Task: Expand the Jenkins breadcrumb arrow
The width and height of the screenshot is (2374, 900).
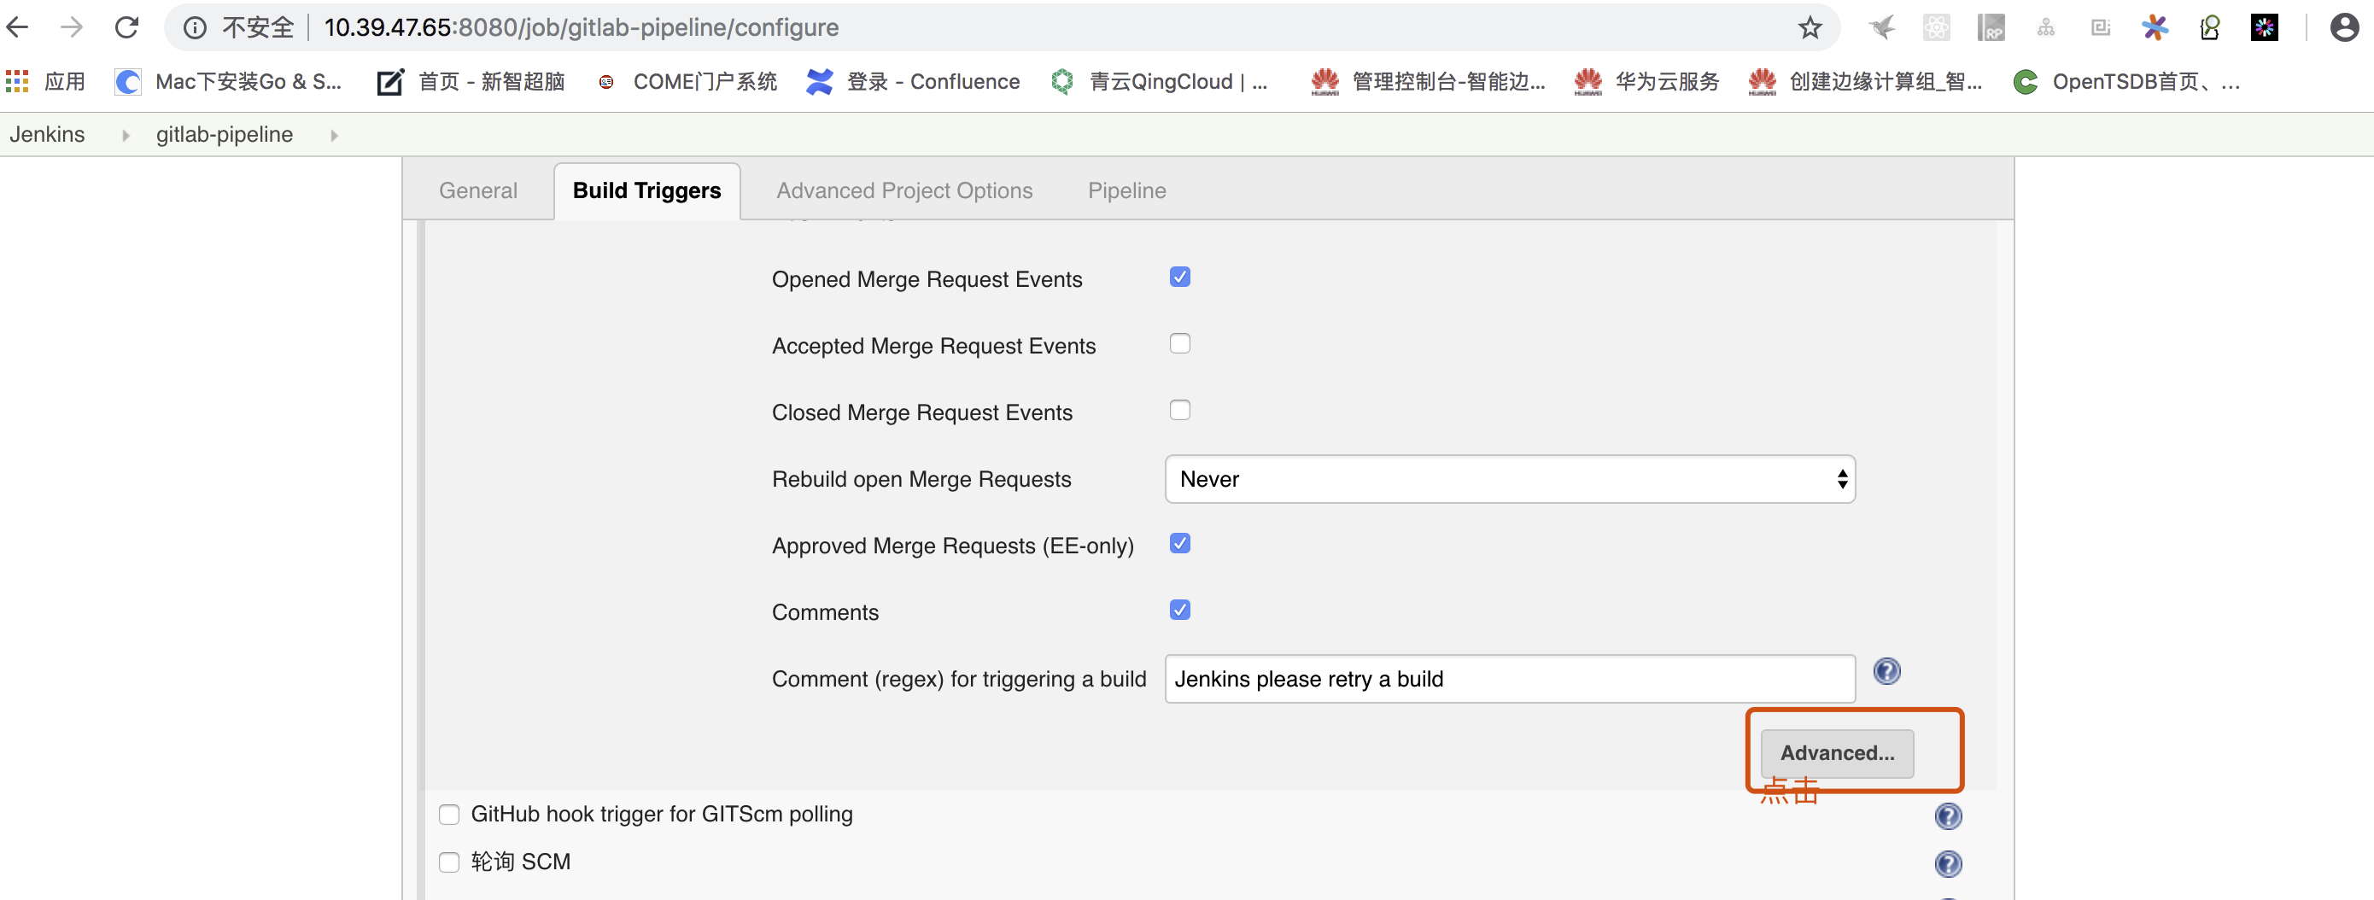Action: 126,136
